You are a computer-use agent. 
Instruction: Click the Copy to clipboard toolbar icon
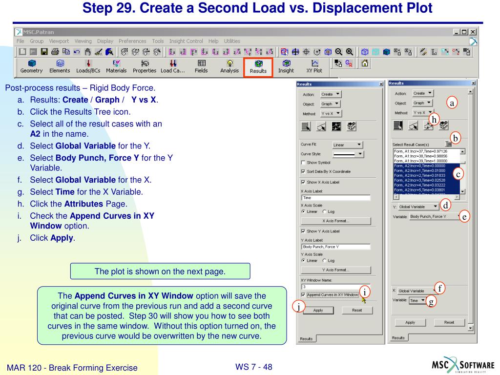tap(66, 52)
